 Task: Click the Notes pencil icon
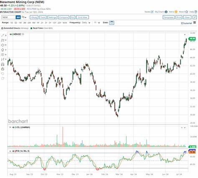tap(152, 12)
